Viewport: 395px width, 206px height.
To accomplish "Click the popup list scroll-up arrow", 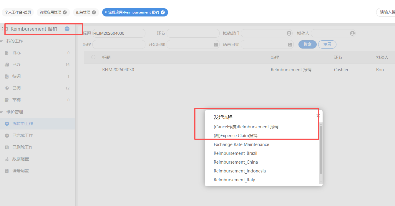I will [x=321, y=124].
